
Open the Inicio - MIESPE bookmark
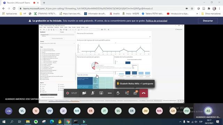(x=131, y=14)
